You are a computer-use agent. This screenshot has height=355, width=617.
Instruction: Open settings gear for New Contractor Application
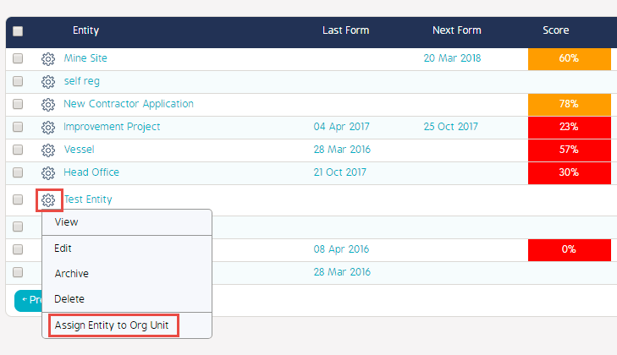[x=48, y=105]
